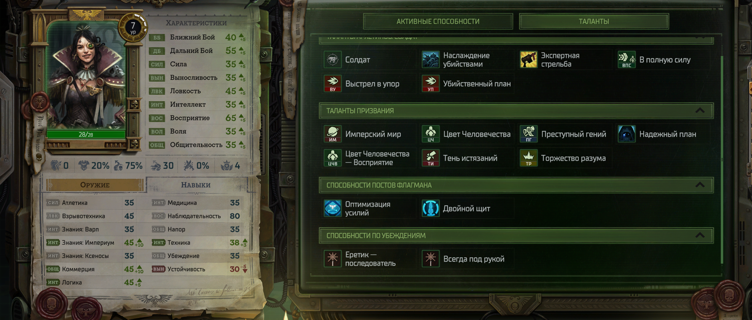This screenshot has height=320, width=752.
Task: Click the Торжество разума crown icon
Action: pos(528,158)
